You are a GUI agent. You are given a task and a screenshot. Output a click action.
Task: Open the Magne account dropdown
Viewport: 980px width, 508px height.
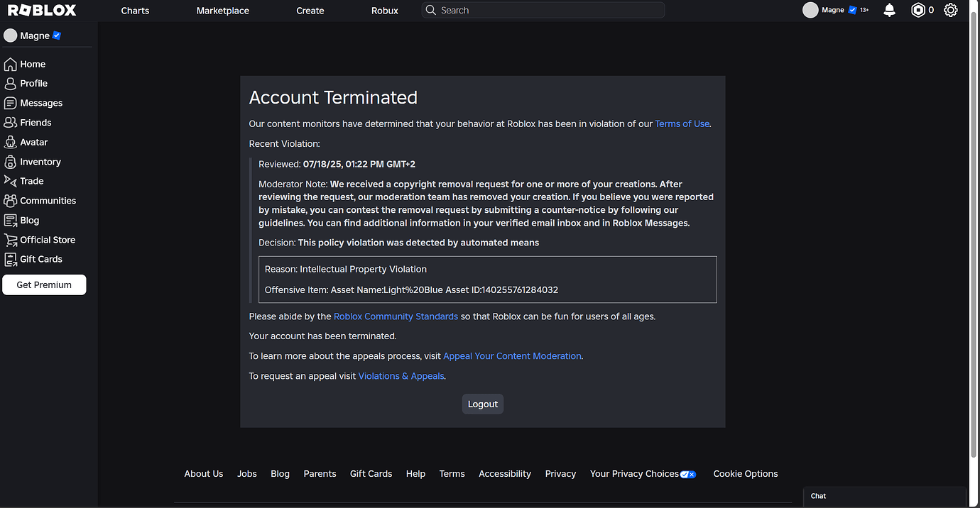[834, 10]
